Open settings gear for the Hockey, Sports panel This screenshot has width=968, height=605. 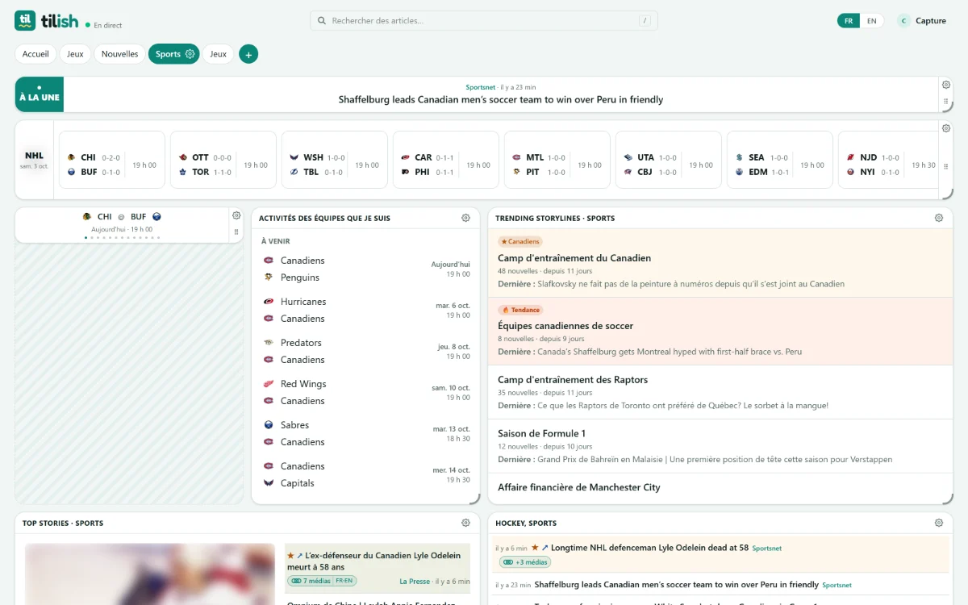(x=939, y=523)
